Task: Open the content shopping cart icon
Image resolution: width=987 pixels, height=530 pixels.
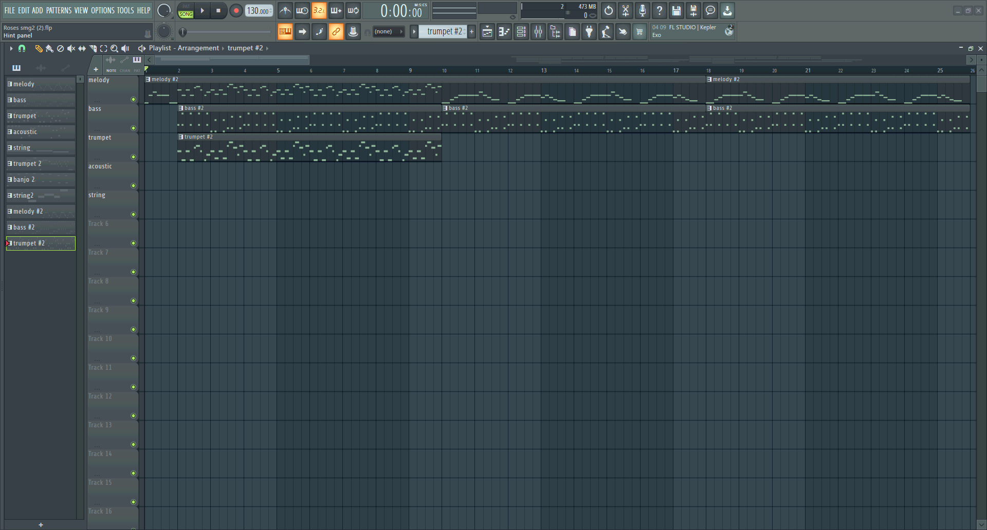Action: point(639,32)
